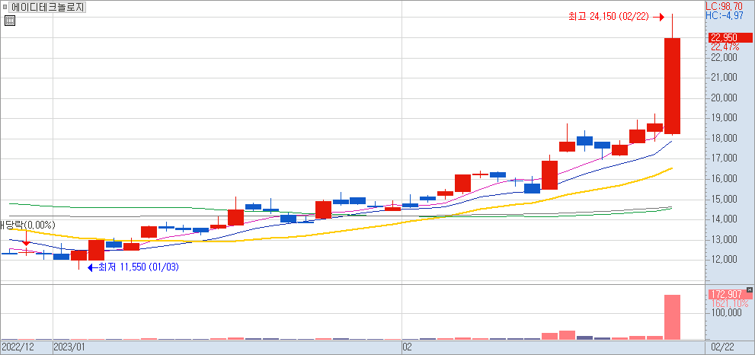Click the HC:-4.97 indicator text
This screenshot has width=755, height=355.
click(723, 15)
